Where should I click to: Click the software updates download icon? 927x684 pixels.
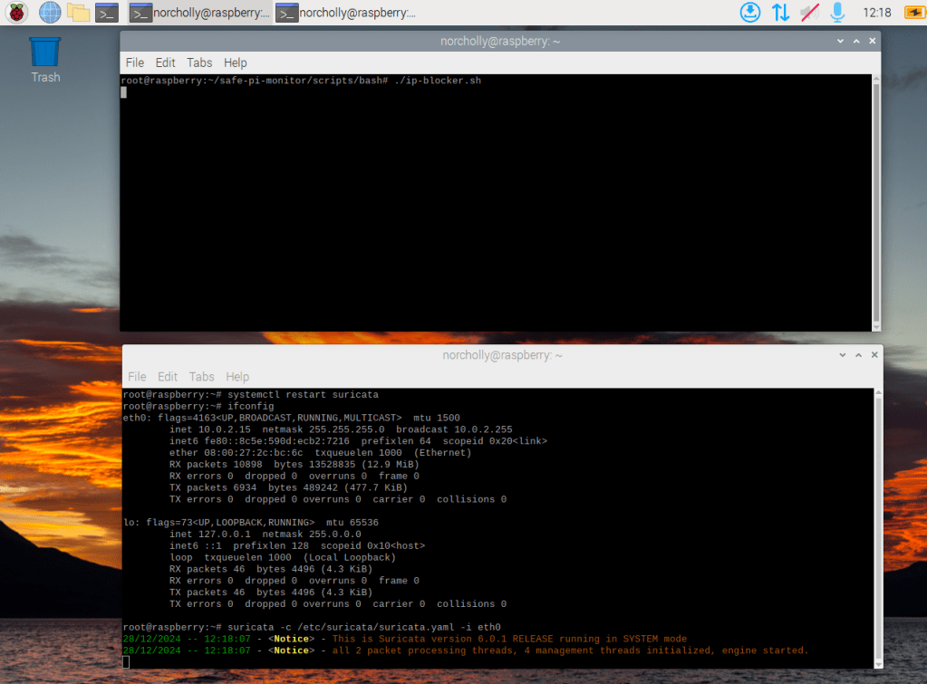click(750, 13)
